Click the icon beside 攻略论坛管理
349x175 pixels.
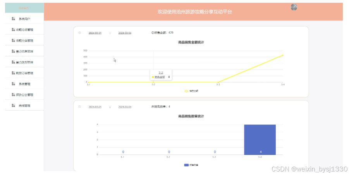click(x=13, y=29)
